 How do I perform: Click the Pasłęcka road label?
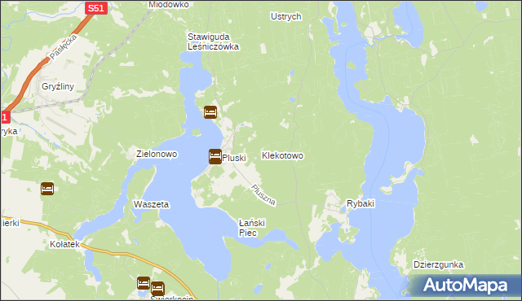tap(64, 47)
